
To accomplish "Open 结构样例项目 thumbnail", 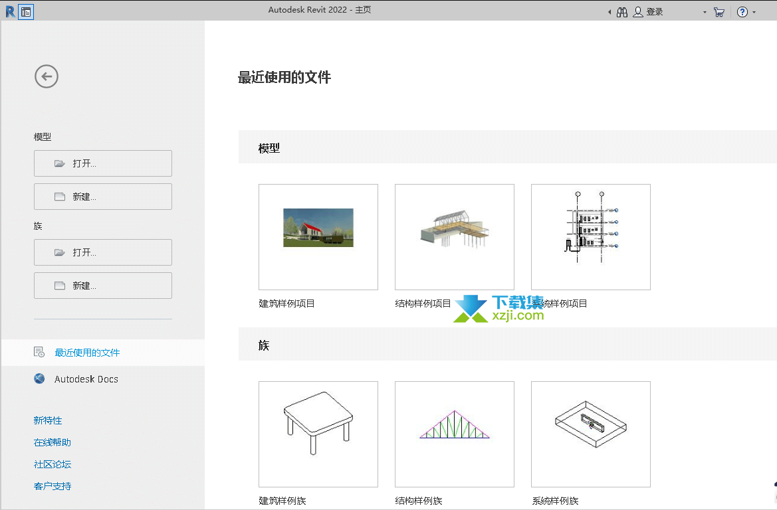I will pyautogui.click(x=455, y=237).
